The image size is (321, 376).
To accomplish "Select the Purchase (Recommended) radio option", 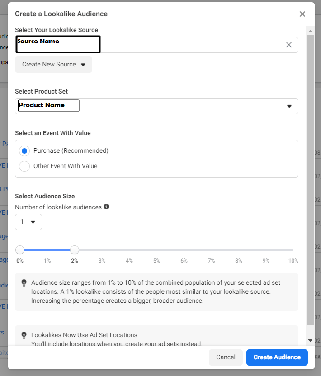I will (25, 151).
